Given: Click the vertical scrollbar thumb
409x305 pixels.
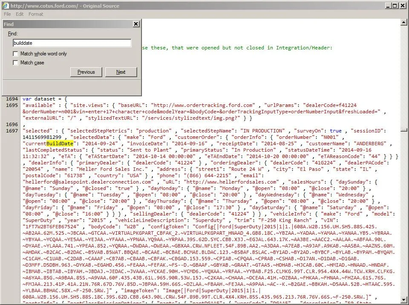Looking at the screenshot, I should coord(404,129).
